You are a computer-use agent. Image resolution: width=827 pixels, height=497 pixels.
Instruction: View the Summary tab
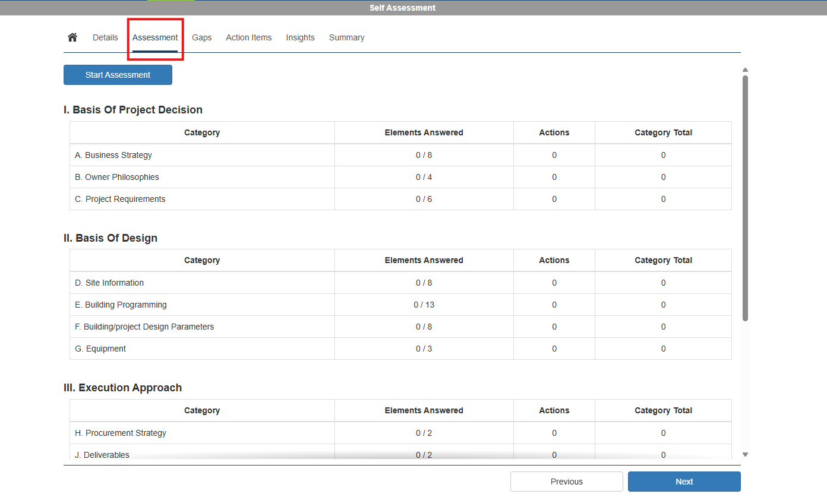click(x=346, y=37)
